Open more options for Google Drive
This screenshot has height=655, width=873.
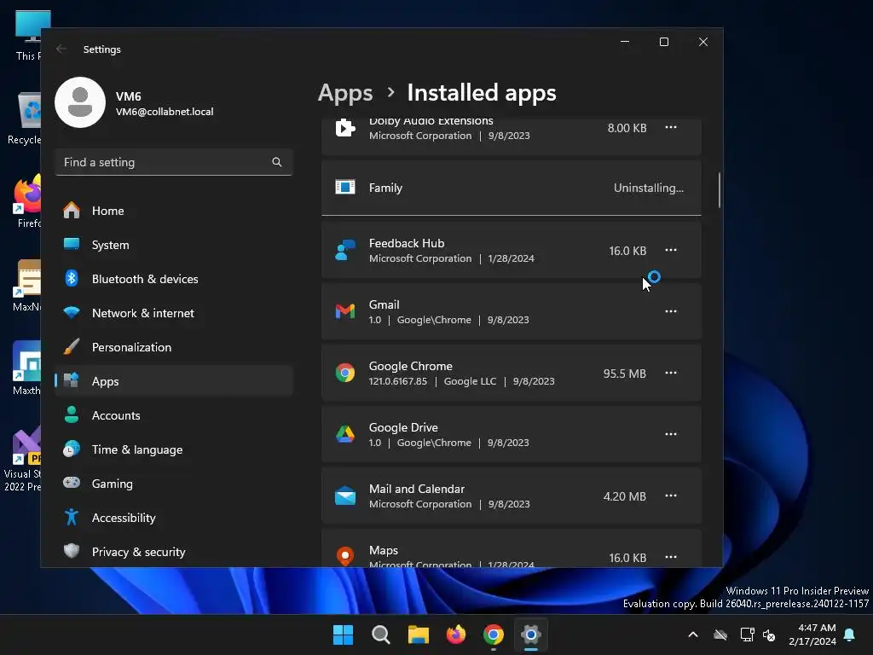671,434
